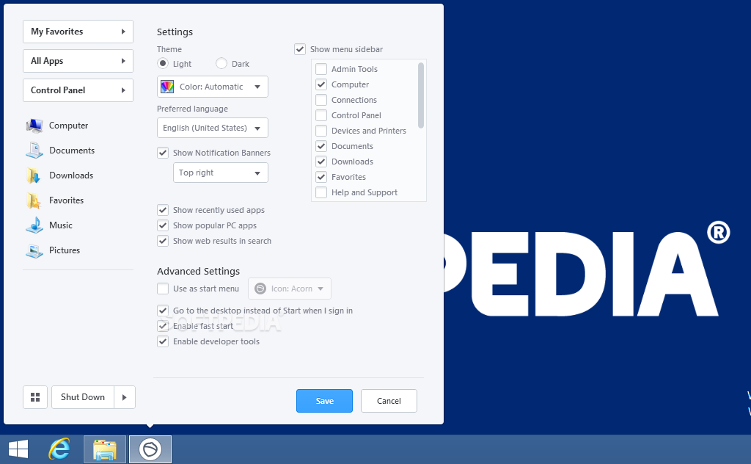
Task: Expand the Control Panel menu
Action: pos(78,90)
